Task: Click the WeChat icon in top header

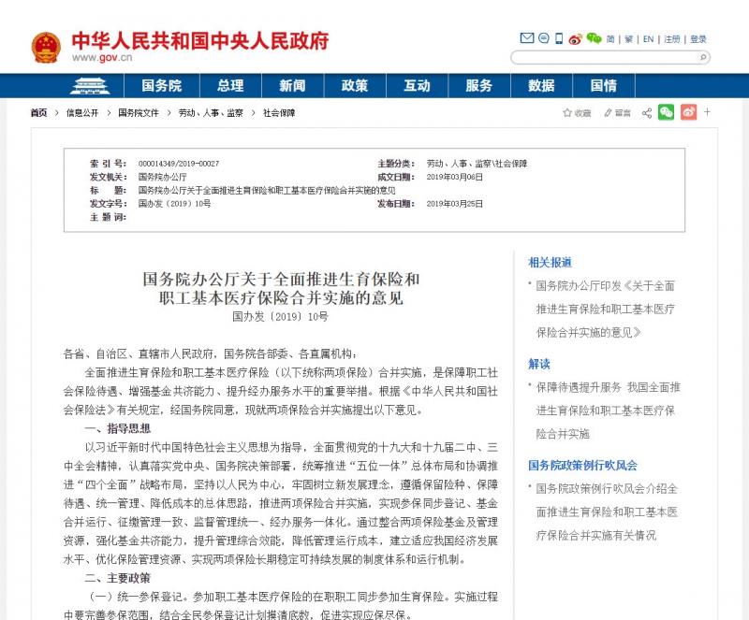Action: tap(594, 38)
